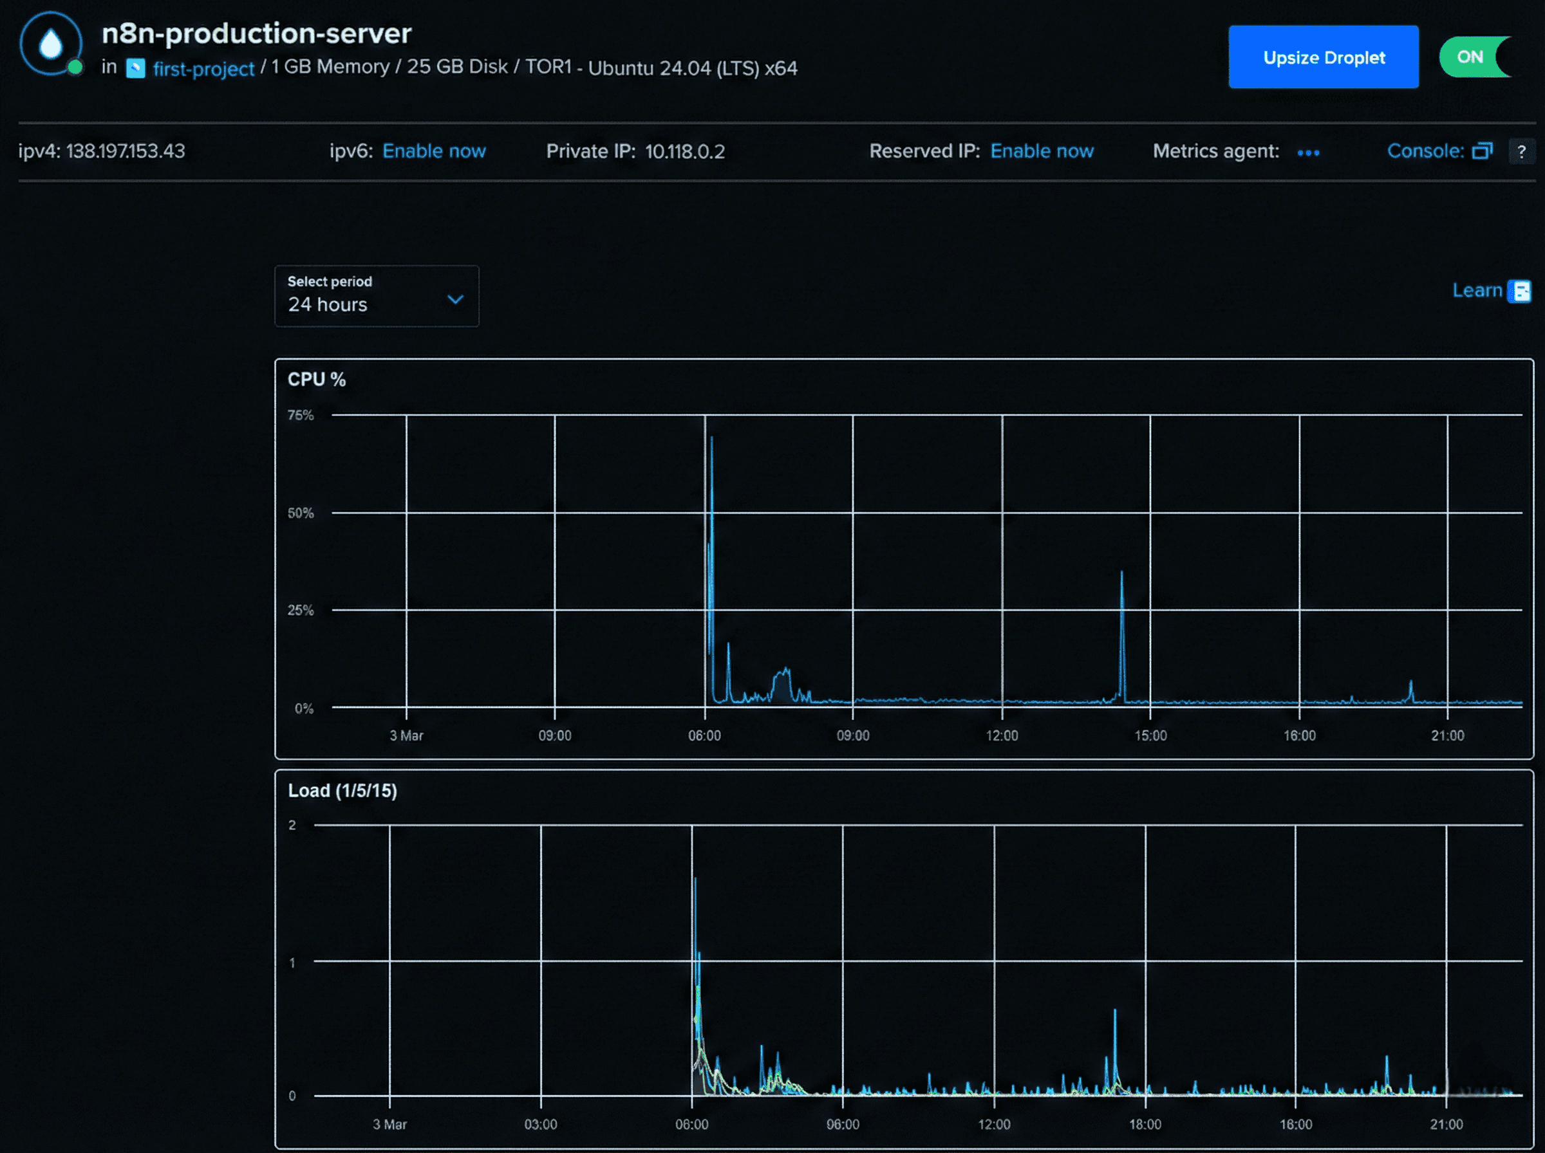The width and height of the screenshot is (1545, 1153).
Task: Open the Console window icon
Action: [x=1482, y=151]
